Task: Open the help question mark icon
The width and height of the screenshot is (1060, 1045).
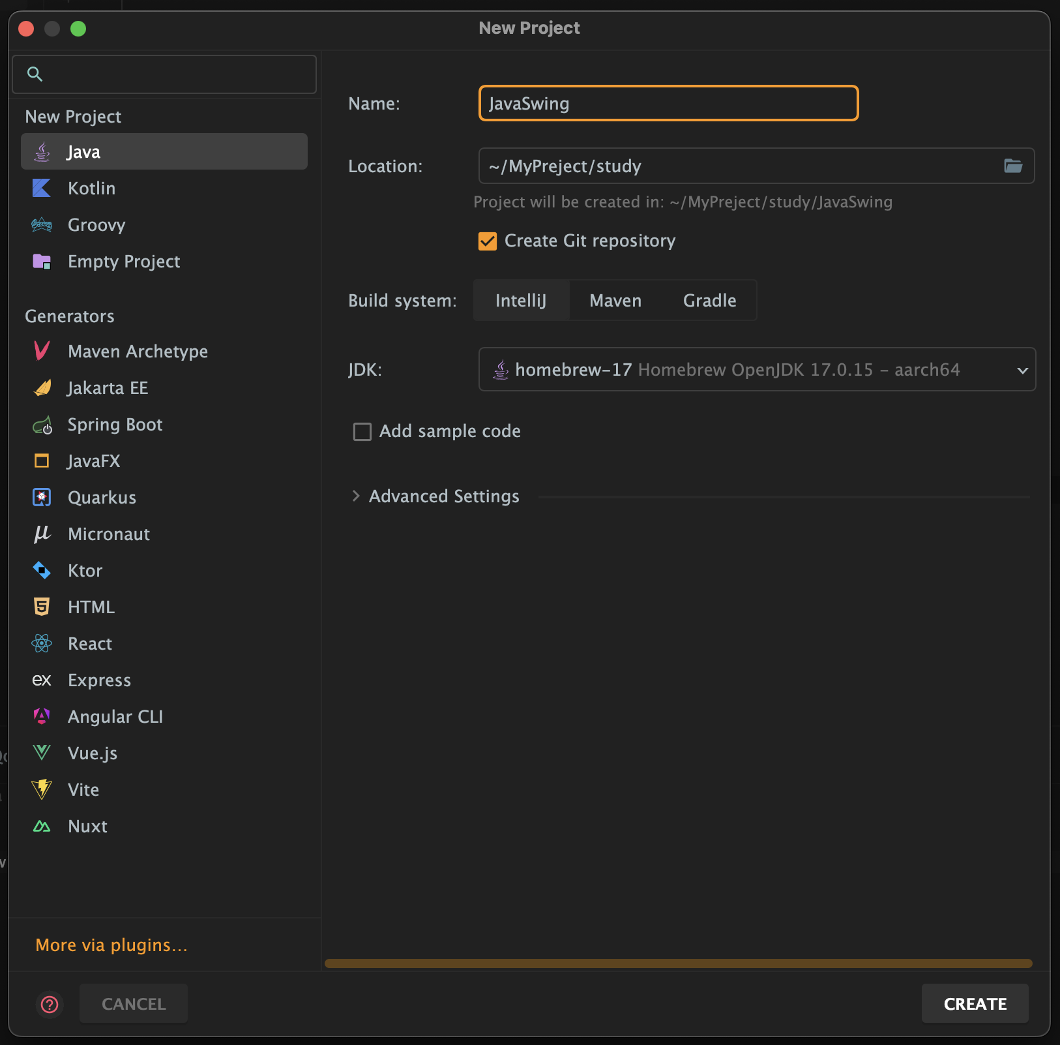Action: click(50, 1005)
